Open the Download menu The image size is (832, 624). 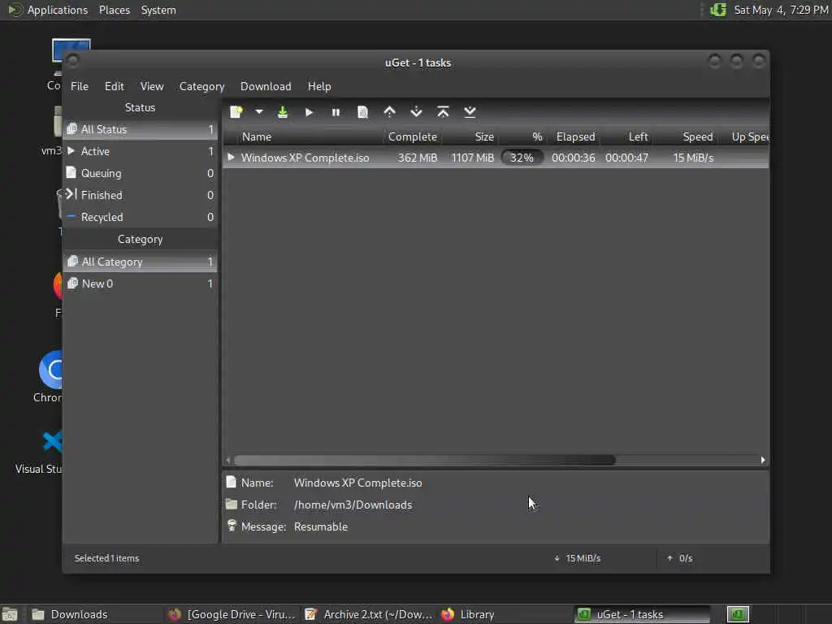point(266,86)
